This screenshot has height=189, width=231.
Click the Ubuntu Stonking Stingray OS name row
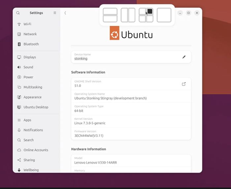131,96
